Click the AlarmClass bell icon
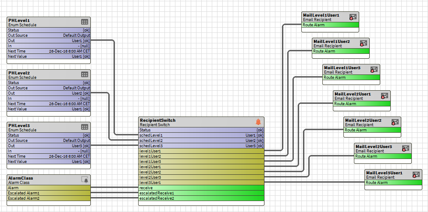This screenshot has width=428, height=212. click(85, 180)
